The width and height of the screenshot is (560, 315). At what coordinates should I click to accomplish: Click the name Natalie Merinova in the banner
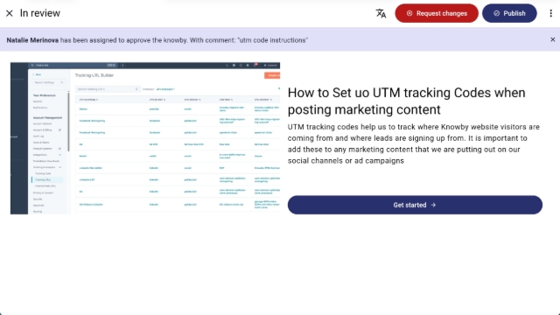click(32, 40)
